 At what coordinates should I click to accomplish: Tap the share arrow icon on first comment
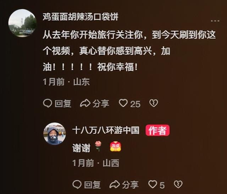pyautogui.click(x=85, y=103)
